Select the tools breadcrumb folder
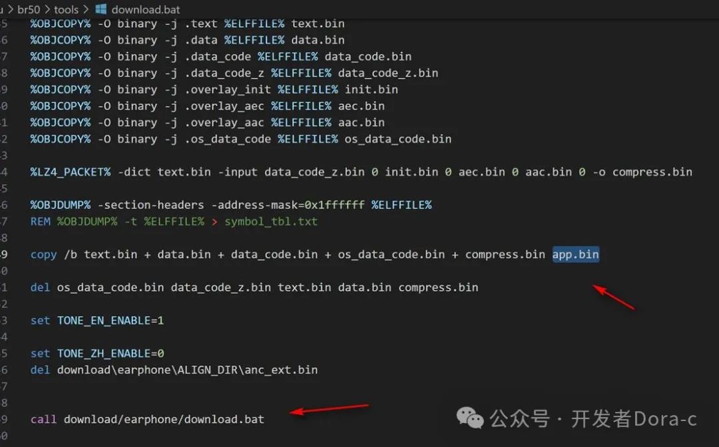The width and height of the screenshot is (719, 447). click(66, 9)
